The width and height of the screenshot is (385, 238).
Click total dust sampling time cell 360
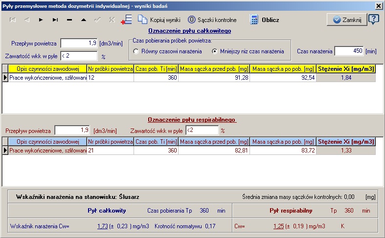156,78
